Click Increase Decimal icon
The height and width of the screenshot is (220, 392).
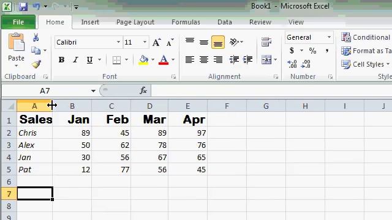tap(292, 64)
